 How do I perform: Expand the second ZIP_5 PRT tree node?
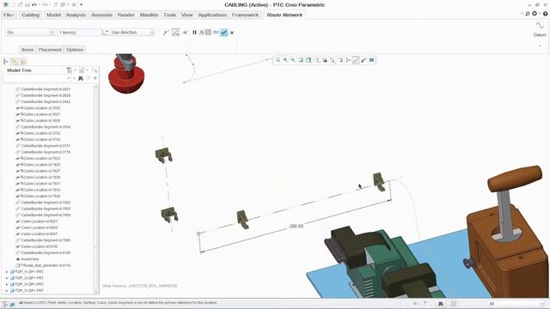tap(7, 278)
